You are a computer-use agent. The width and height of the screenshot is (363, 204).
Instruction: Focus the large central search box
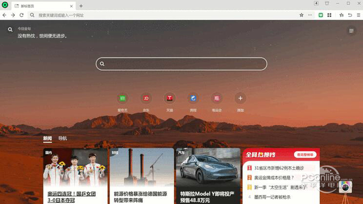pos(181,64)
